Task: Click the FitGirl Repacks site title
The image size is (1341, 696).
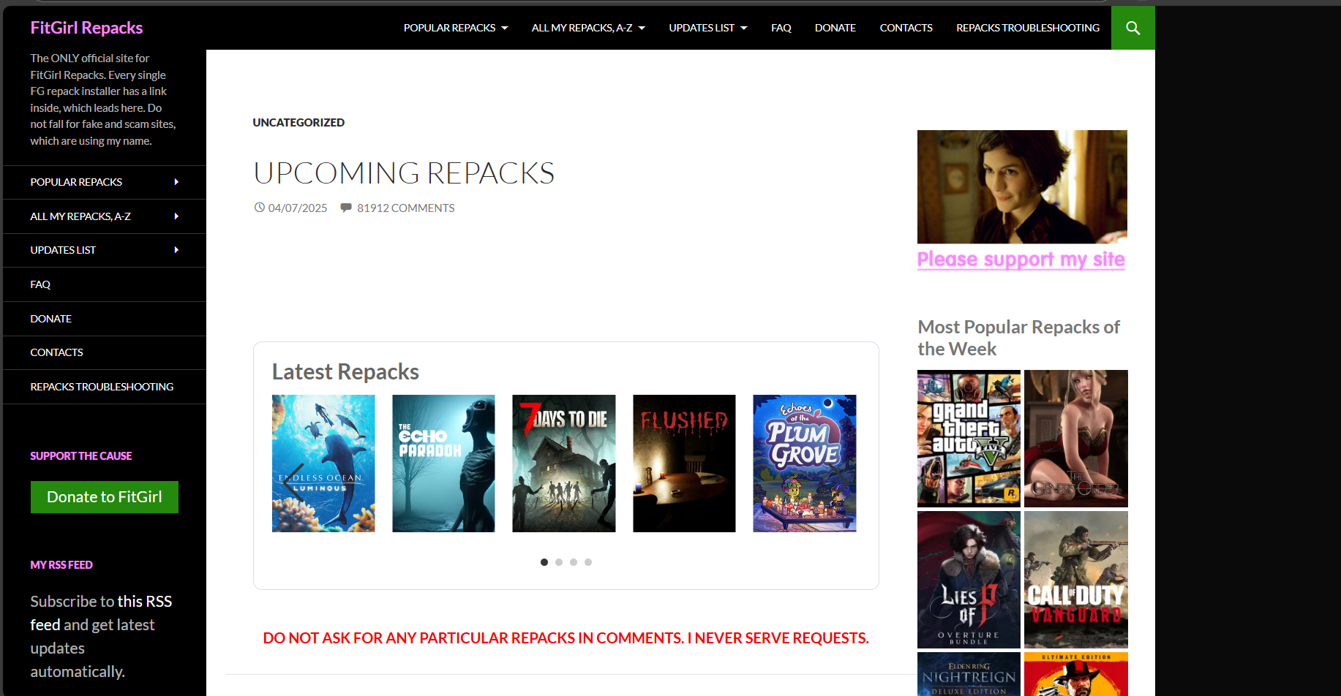Action: point(86,28)
